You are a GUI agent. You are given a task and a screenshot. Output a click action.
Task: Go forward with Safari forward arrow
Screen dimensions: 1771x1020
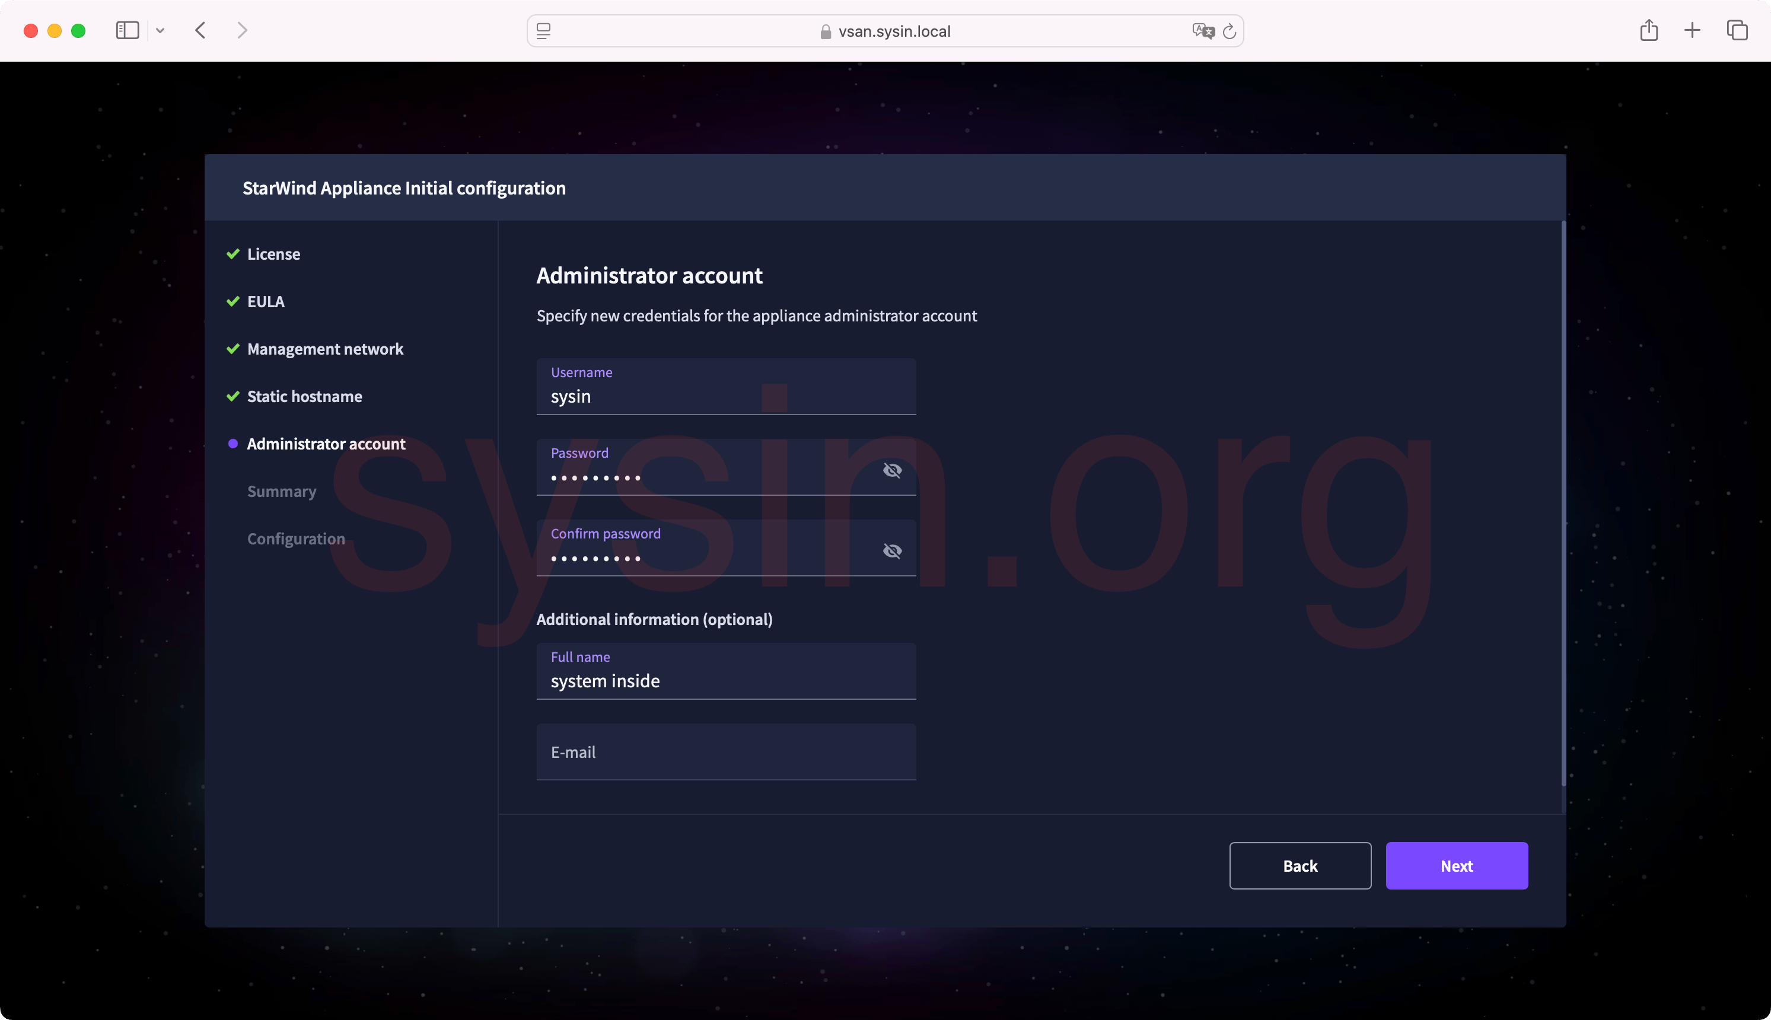(x=243, y=30)
